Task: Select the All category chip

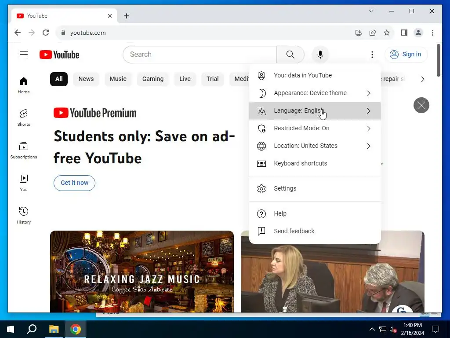Action: (59, 79)
